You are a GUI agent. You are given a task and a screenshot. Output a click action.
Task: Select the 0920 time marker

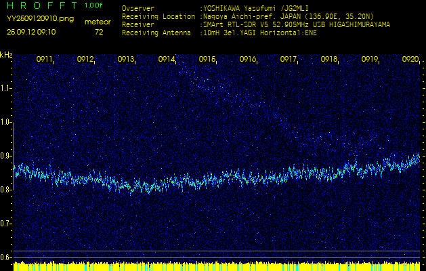410,60
